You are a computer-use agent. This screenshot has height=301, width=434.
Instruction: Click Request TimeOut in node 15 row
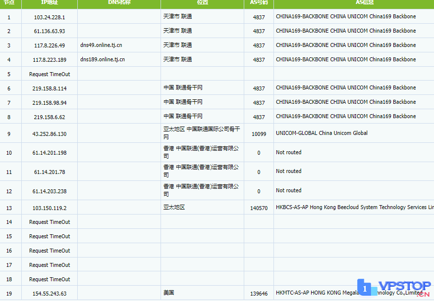(x=50, y=236)
